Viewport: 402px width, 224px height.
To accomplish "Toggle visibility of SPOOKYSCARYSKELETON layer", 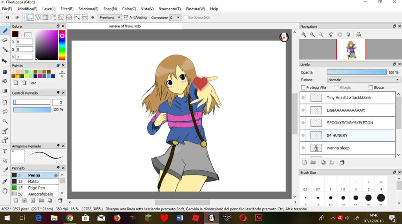I will [303, 123].
